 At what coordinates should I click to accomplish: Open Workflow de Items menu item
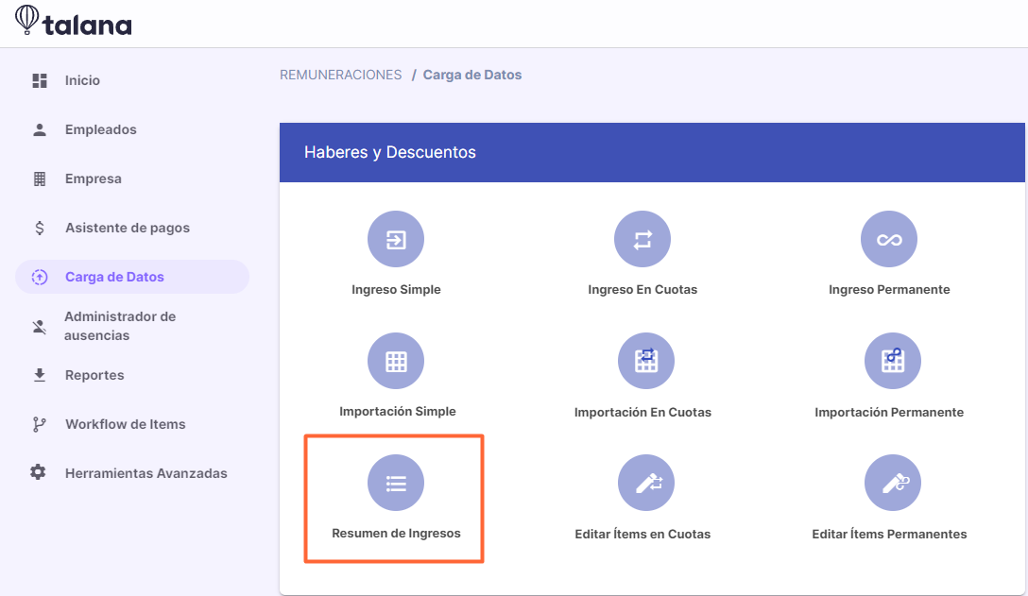pyautogui.click(x=126, y=424)
